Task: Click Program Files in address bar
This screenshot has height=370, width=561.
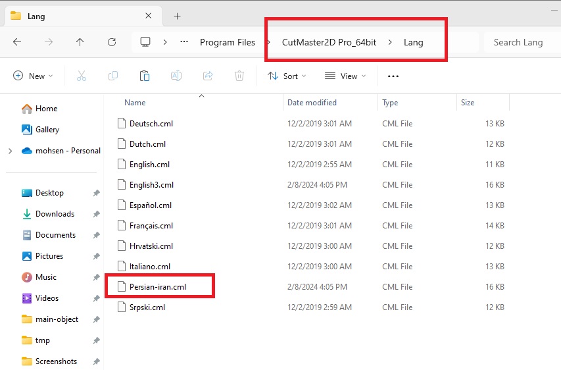Action: [x=228, y=42]
